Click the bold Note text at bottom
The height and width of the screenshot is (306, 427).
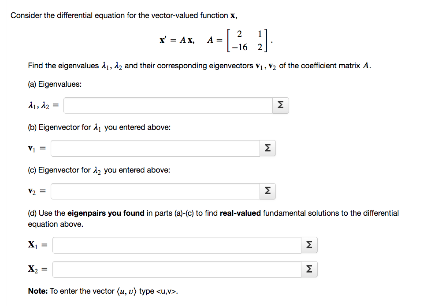click(x=35, y=291)
